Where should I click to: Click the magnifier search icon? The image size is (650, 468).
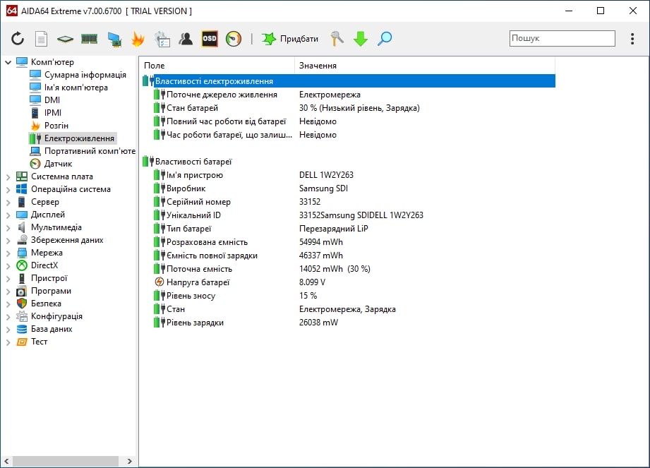coord(385,39)
